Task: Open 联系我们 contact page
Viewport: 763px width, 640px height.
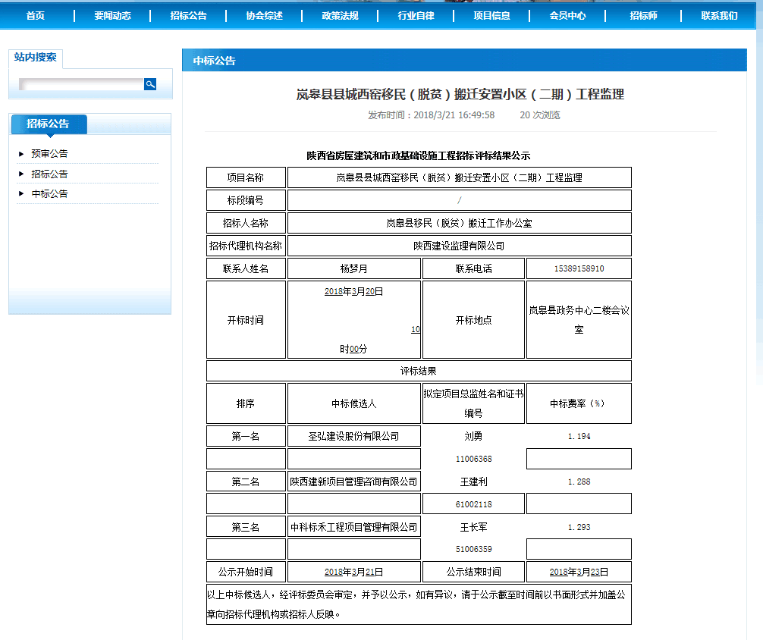Action: tap(719, 15)
